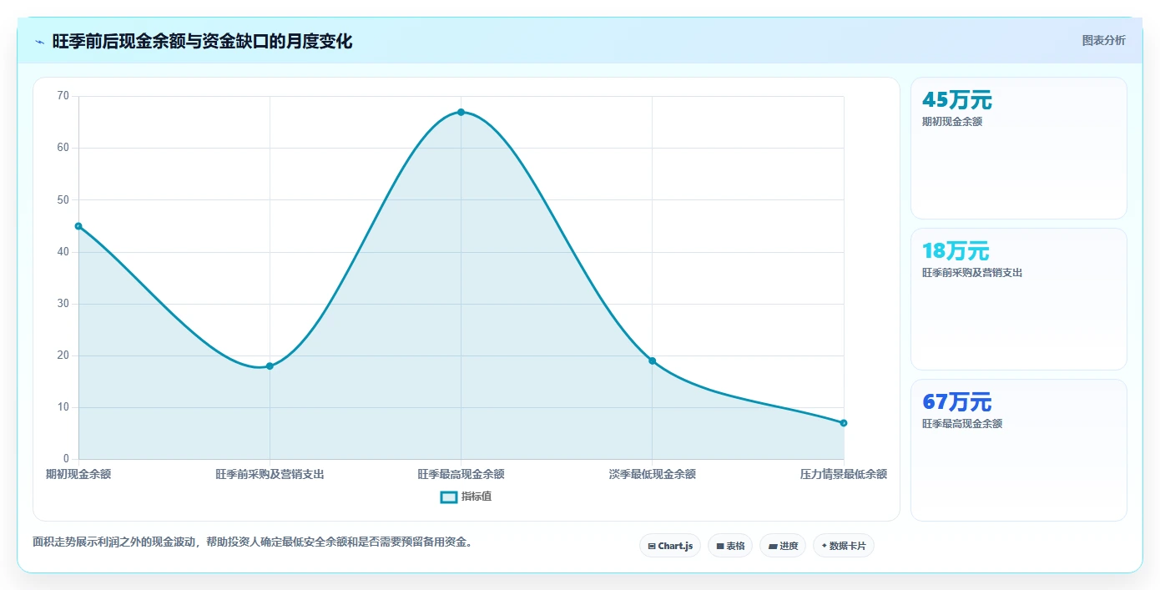Screen dimensions: 1160x590
Task: Click the x-axis label 淡季最低现金余额
Action: [x=652, y=474]
